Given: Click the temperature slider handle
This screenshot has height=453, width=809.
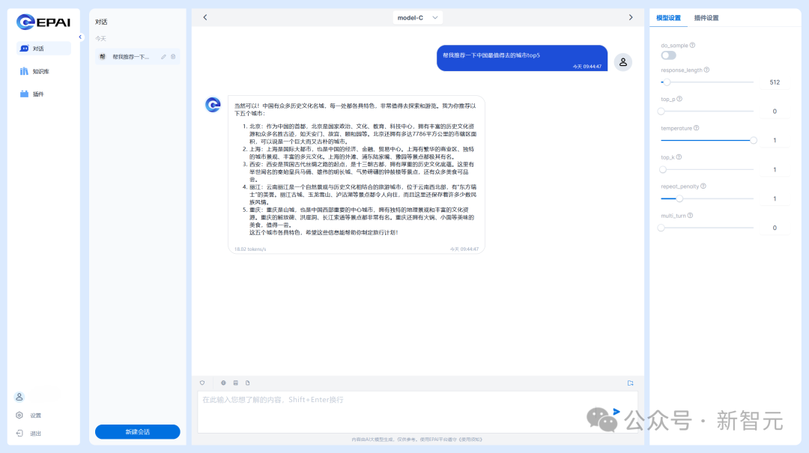Looking at the screenshot, I should (754, 140).
